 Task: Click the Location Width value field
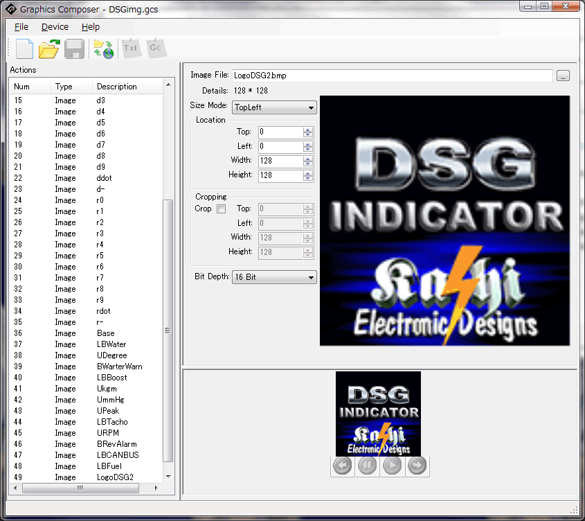[x=280, y=161]
